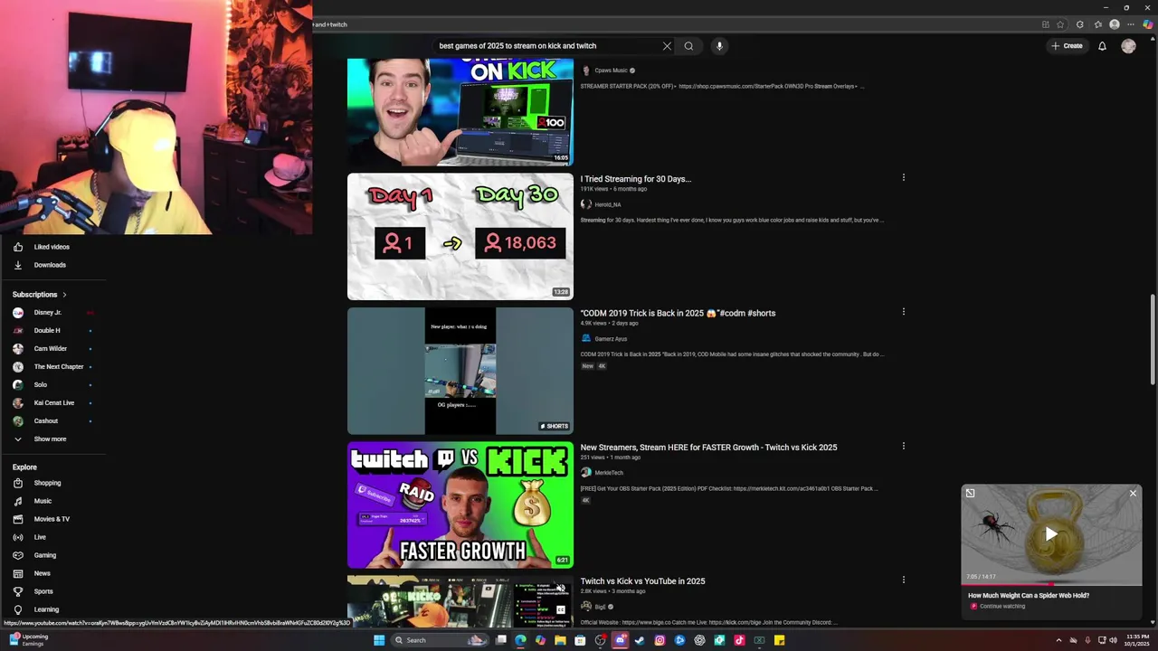Visit the MerkleTech channel
Viewport: 1158px width, 651px height.
click(x=609, y=473)
